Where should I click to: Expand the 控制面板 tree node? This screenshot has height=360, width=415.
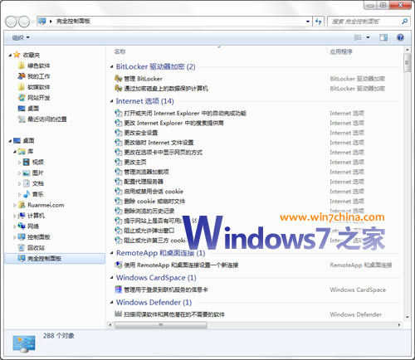coord(15,237)
